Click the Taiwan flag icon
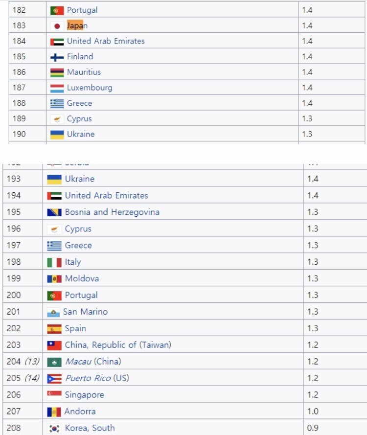The image size is (367, 435). tap(54, 345)
